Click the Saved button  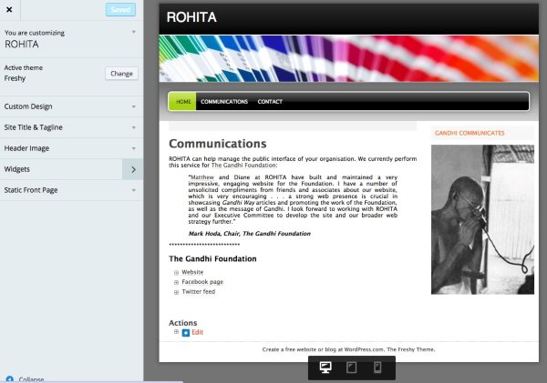119,10
